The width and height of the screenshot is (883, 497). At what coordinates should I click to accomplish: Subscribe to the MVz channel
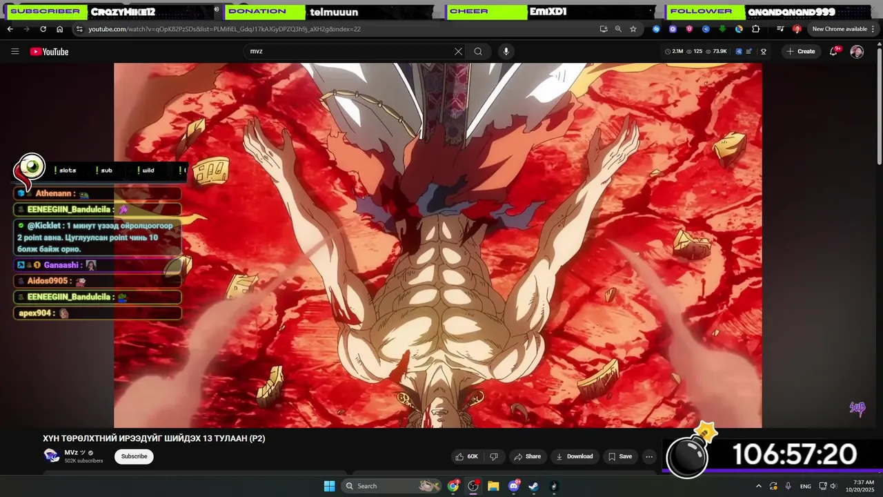[x=134, y=456]
